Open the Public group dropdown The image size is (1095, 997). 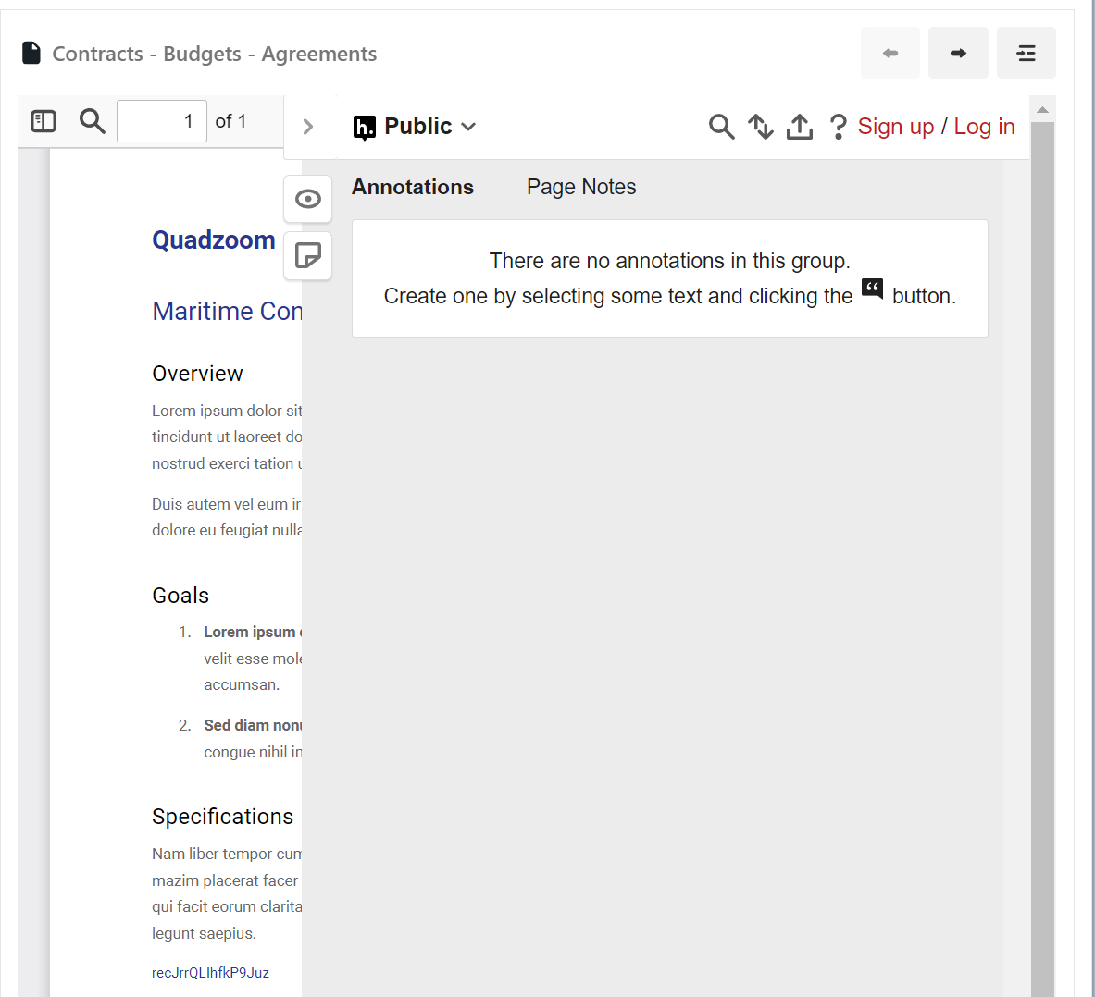(x=416, y=127)
